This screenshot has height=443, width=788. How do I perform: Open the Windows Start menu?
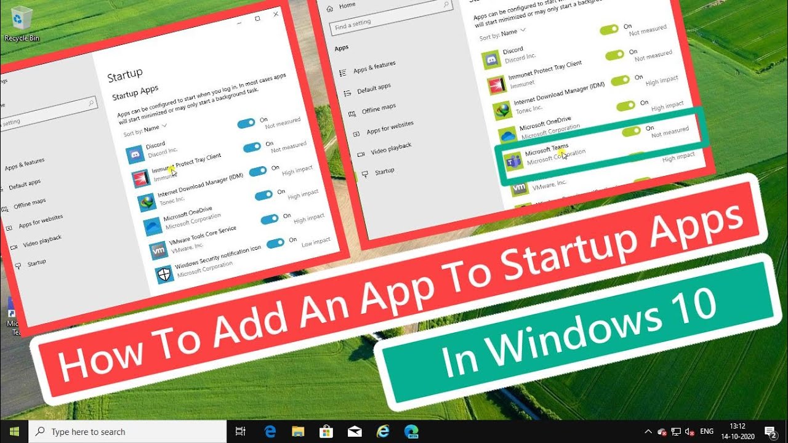(x=14, y=431)
